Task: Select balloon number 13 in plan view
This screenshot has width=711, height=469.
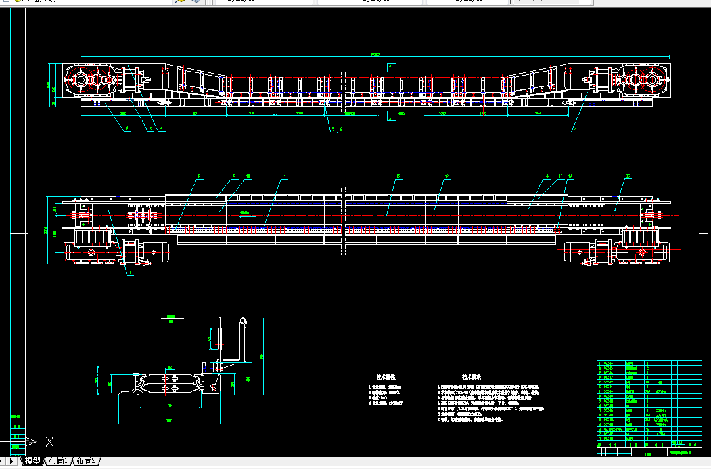Action: pyautogui.click(x=399, y=176)
